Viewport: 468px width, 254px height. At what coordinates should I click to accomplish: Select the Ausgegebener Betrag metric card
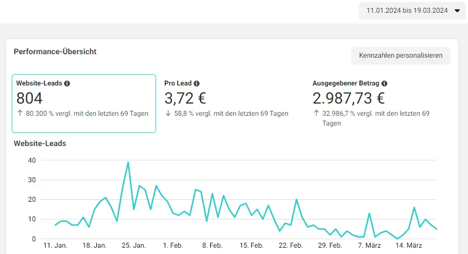(380, 104)
